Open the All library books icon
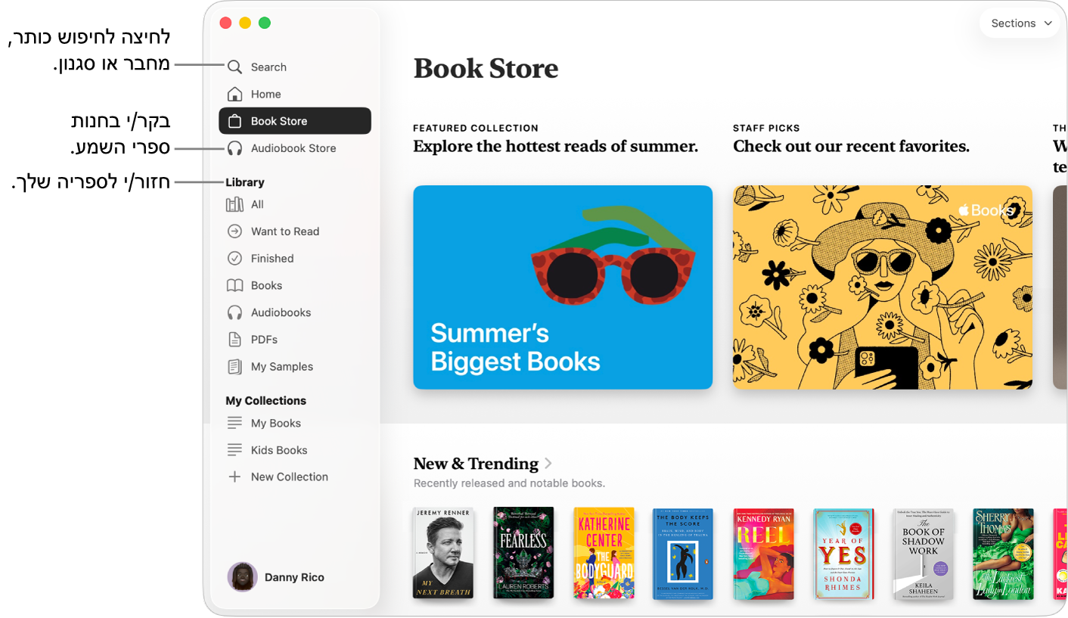 [235, 204]
